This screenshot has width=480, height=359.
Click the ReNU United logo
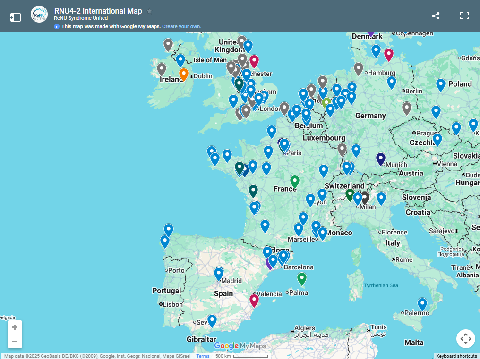[39, 14]
